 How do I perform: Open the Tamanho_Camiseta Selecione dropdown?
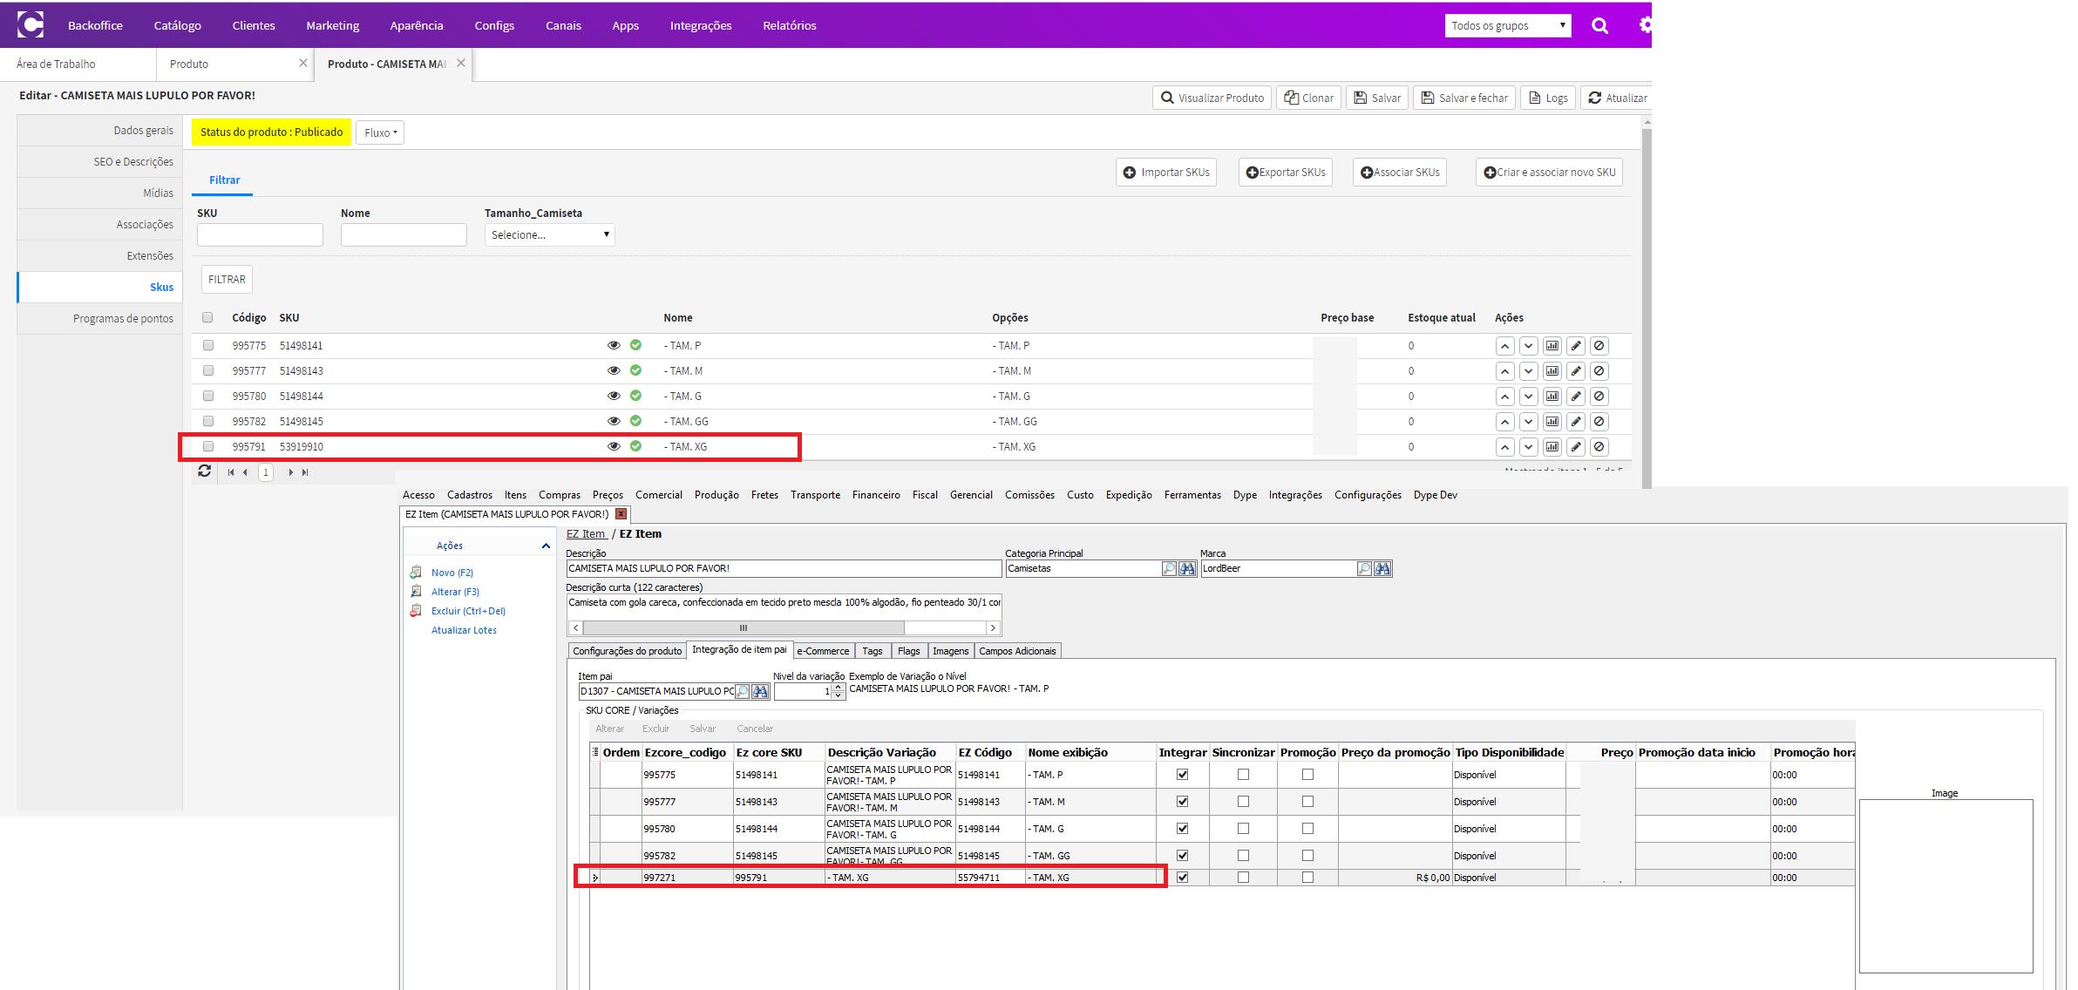coord(550,235)
